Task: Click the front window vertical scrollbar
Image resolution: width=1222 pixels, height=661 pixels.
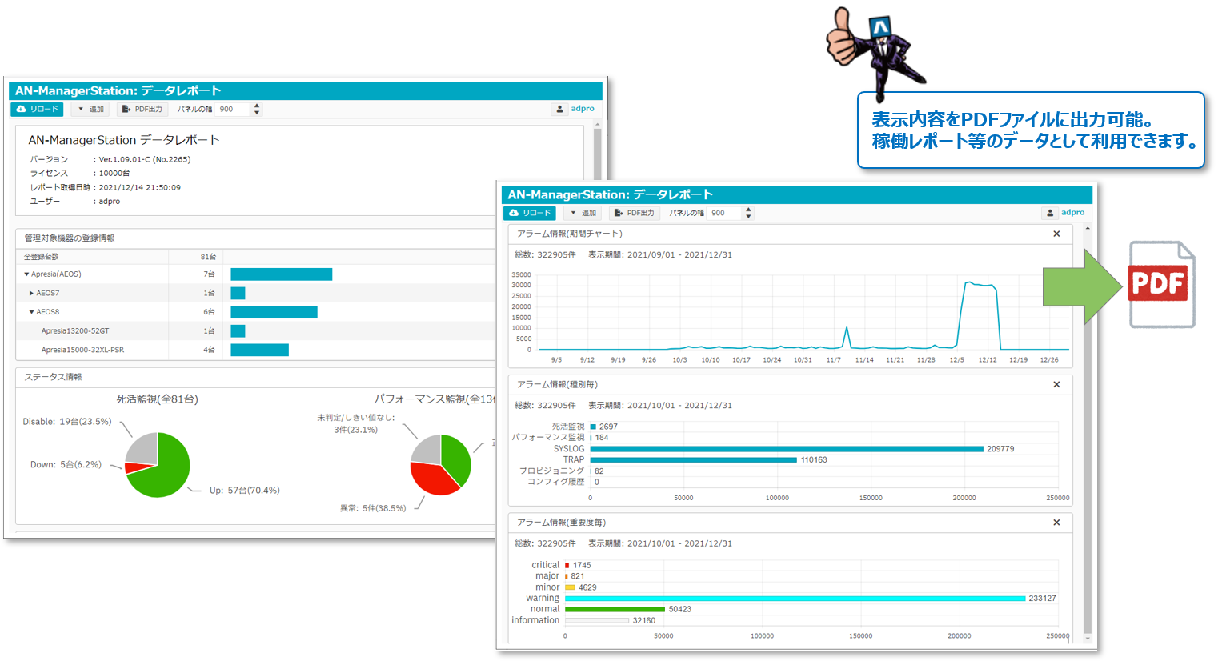Action: click(x=1088, y=432)
